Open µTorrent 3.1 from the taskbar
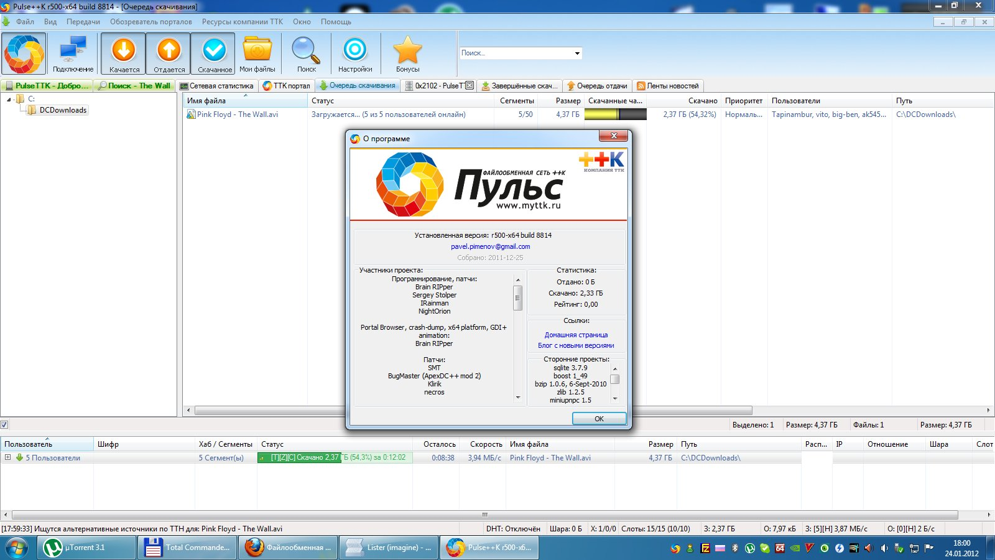This screenshot has width=995, height=560. click(87, 548)
